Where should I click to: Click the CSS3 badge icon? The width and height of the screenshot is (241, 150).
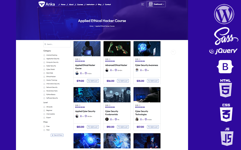pos(226,113)
